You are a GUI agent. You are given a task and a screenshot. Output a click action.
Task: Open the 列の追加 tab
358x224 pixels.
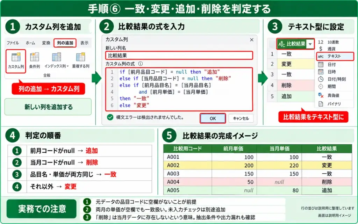pyautogui.click(x=65, y=43)
